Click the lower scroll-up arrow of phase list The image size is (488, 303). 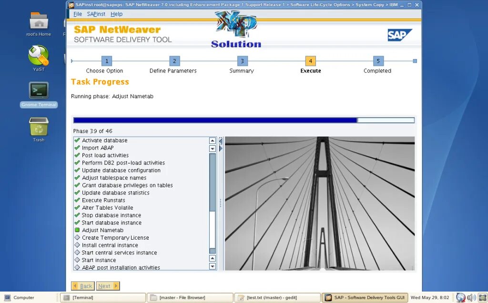(213, 258)
